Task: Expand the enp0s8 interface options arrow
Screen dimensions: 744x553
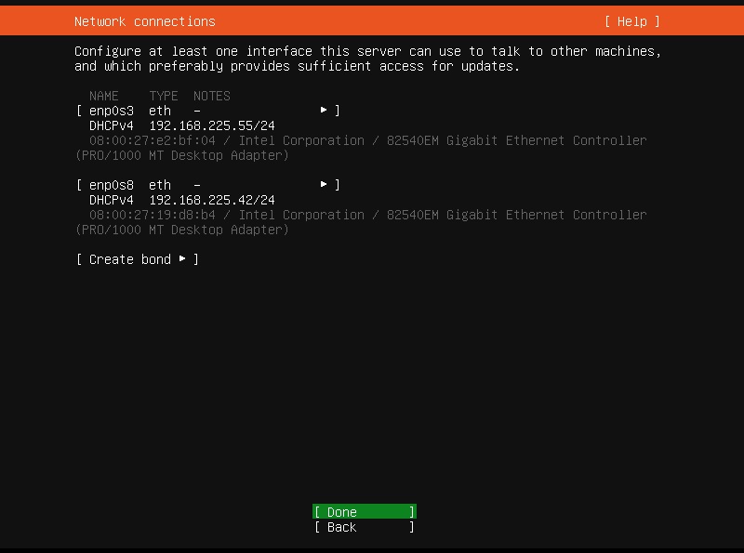Action: tap(324, 184)
